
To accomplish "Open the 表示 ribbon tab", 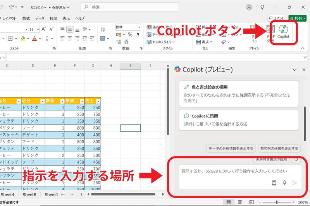I will click(66, 18).
